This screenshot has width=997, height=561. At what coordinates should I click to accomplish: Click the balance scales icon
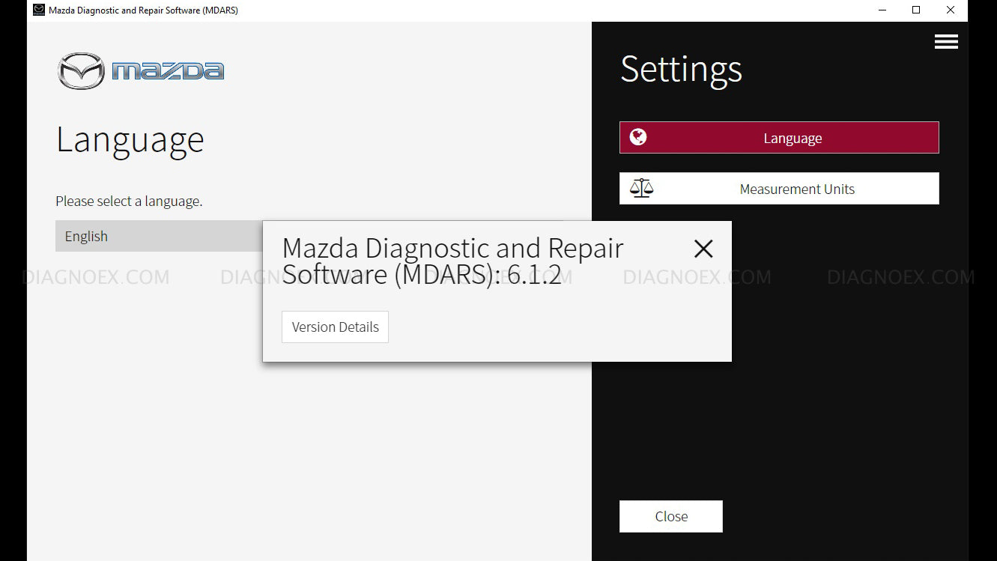point(641,188)
